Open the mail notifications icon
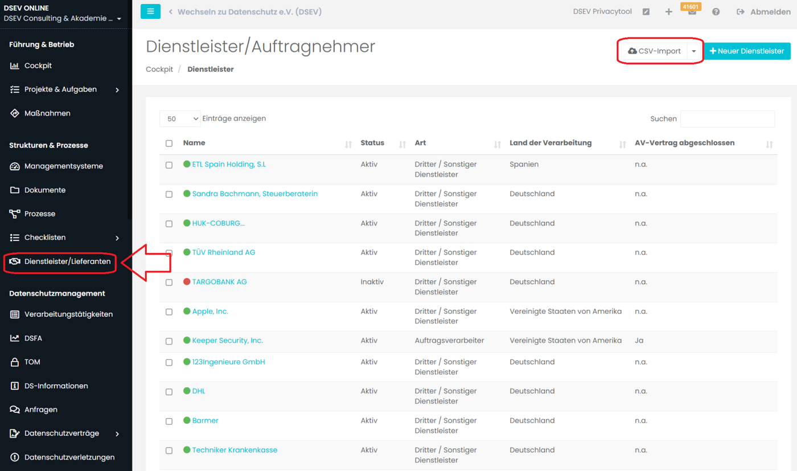Image resolution: width=797 pixels, height=471 pixels. (692, 13)
